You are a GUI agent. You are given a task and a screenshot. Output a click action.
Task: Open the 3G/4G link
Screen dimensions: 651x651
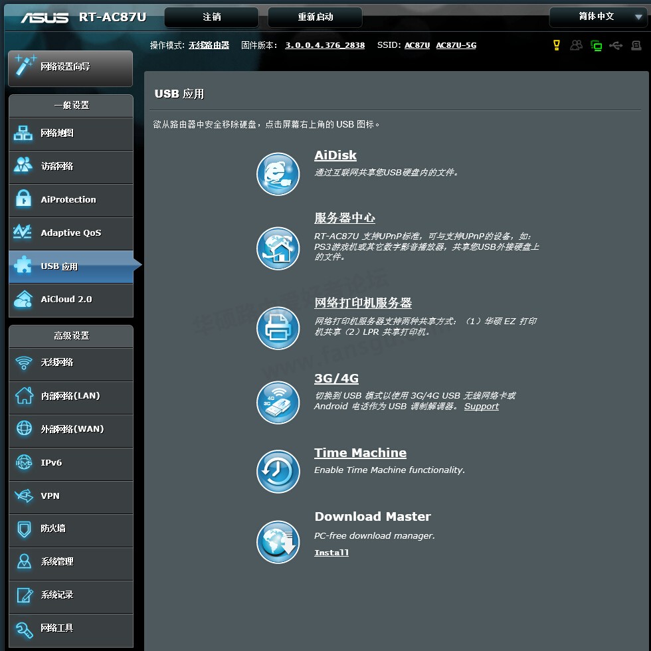tap(336, 378)
